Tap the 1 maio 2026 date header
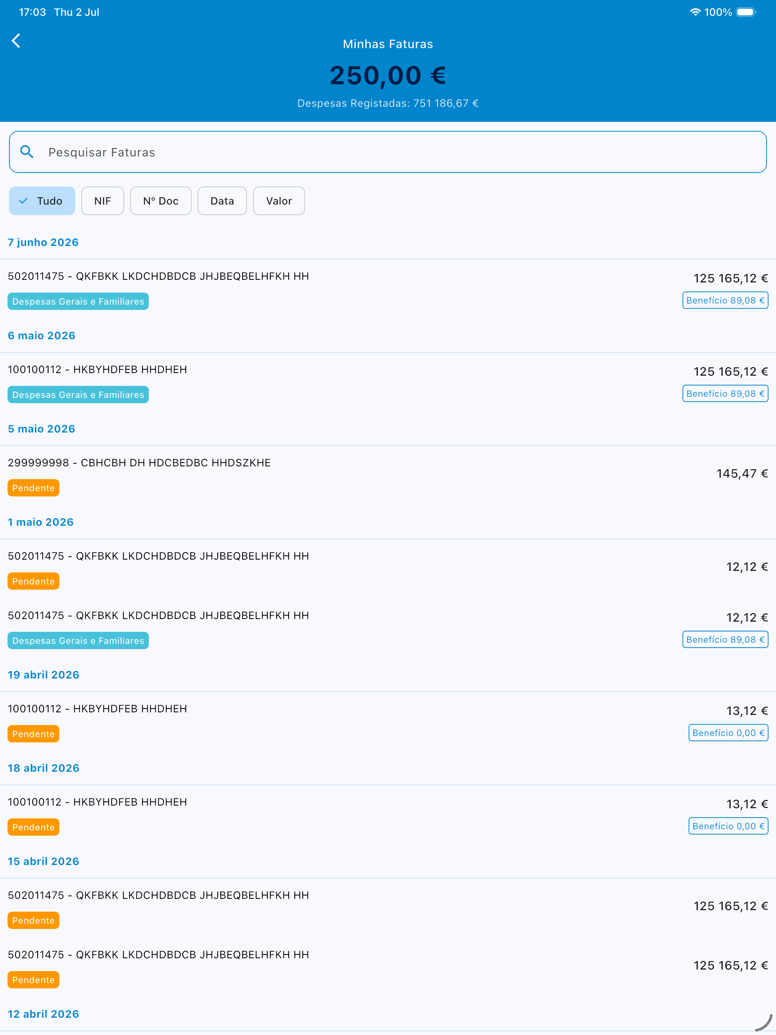This screenshot has height=1035, width=776. [41, 522]
